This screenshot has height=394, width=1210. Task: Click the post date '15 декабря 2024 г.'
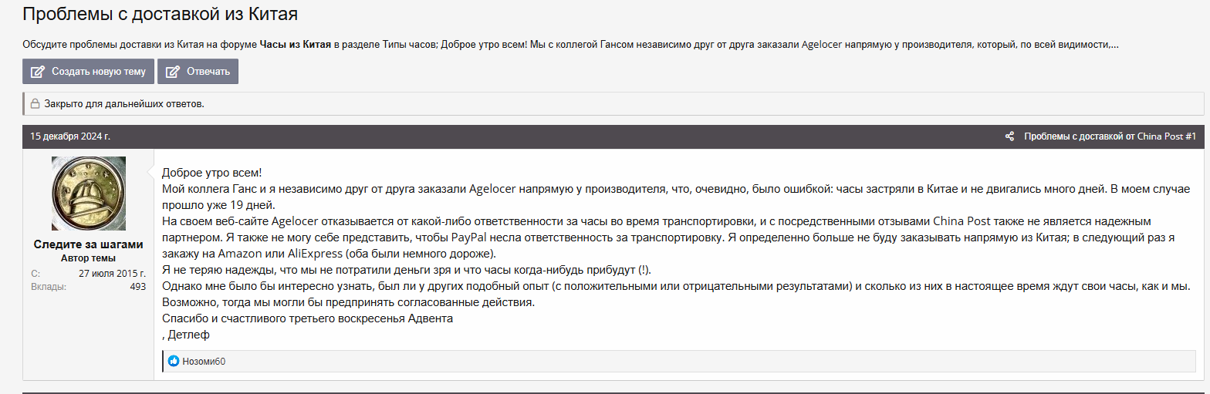click(70, 136)
